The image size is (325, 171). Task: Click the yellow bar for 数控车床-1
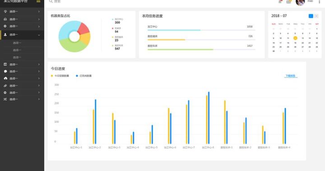point(225,122)
